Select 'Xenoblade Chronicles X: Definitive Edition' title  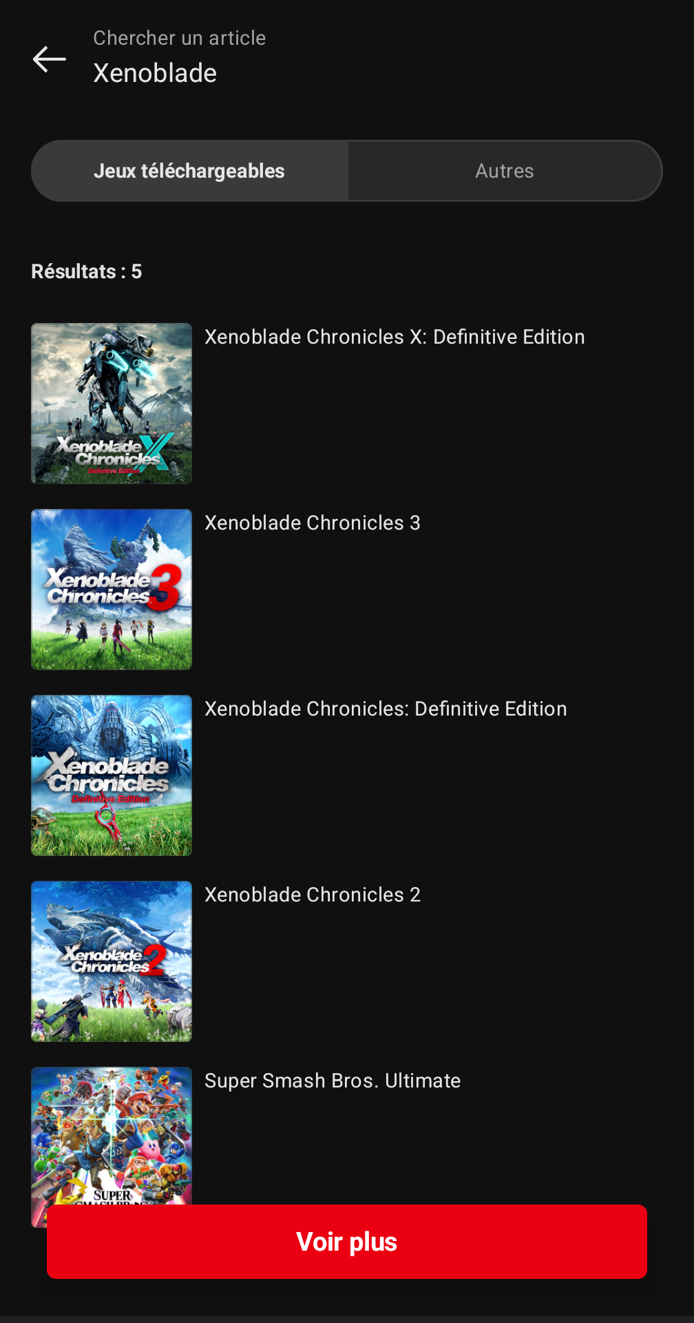[x=395, y=337]
